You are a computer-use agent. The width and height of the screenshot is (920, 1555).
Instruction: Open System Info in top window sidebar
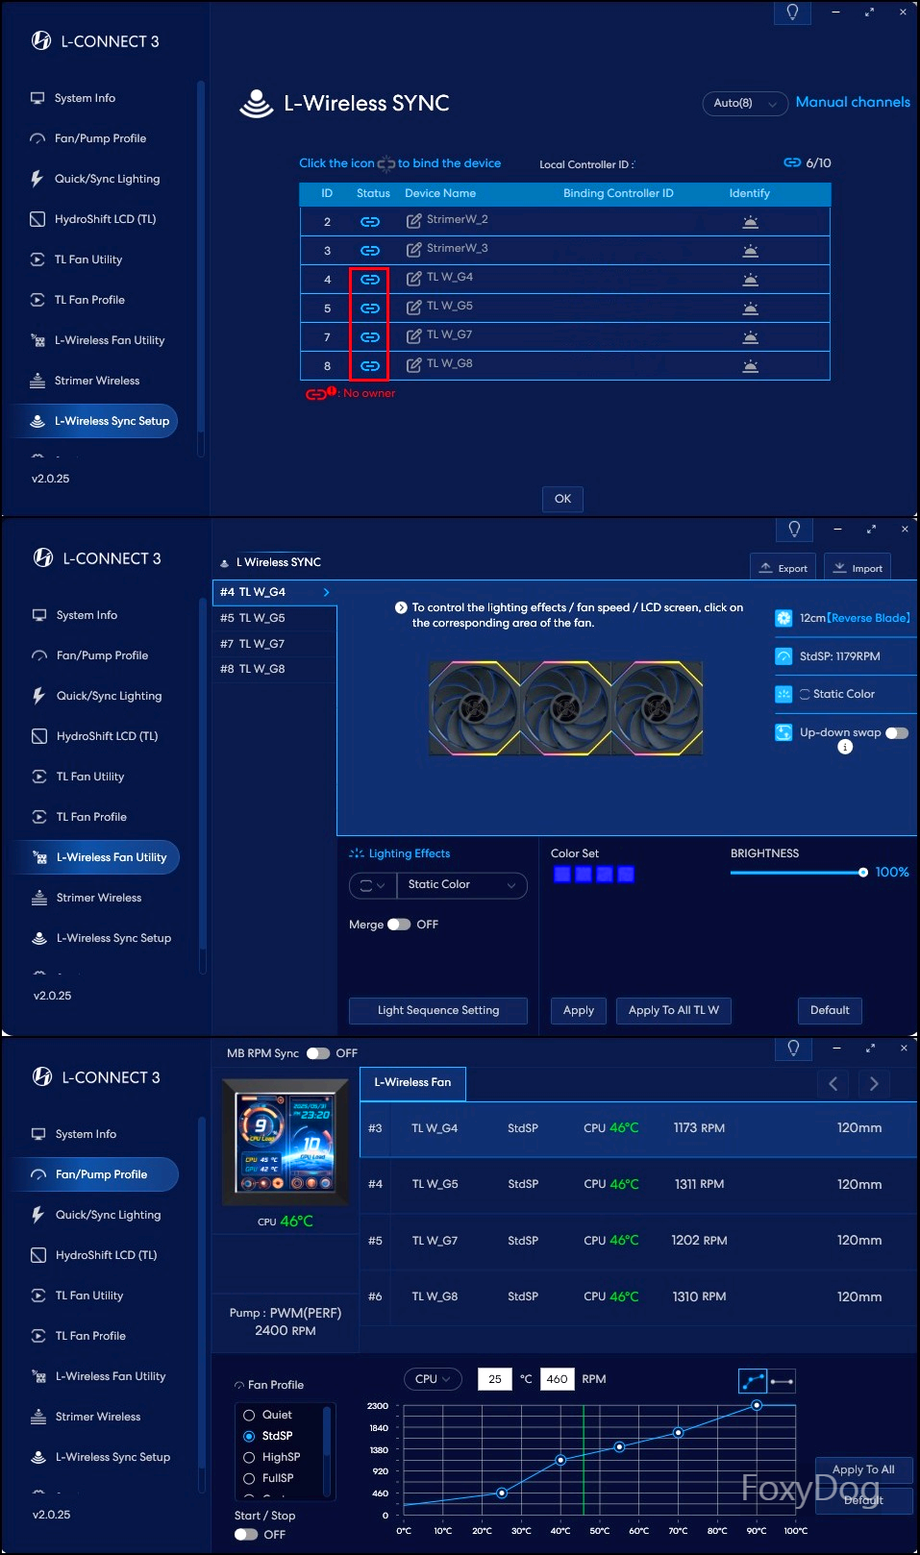tap(85, 98)
